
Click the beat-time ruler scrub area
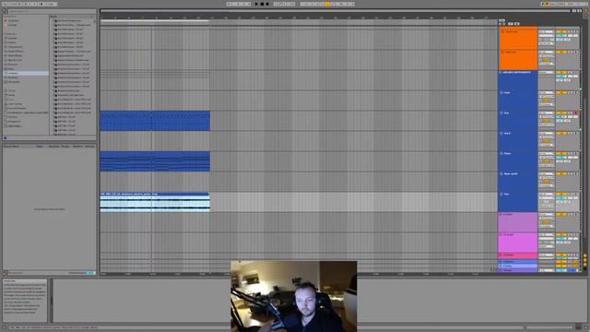click(299, 17)
